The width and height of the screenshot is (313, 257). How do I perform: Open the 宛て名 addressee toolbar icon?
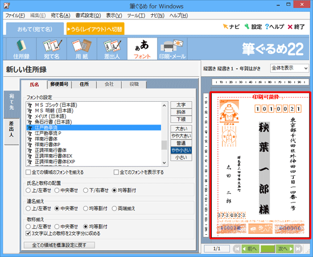click(x=52, y=49)
